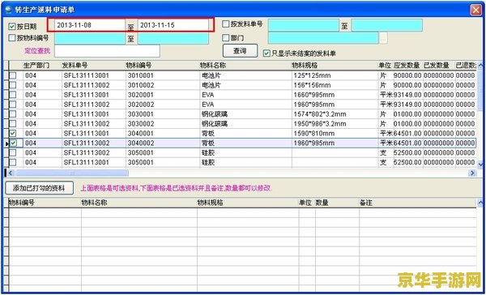Select the cell 1574*802*3.2mm
This screenshot has height=295, width=486.
click(x=335, y=114)
